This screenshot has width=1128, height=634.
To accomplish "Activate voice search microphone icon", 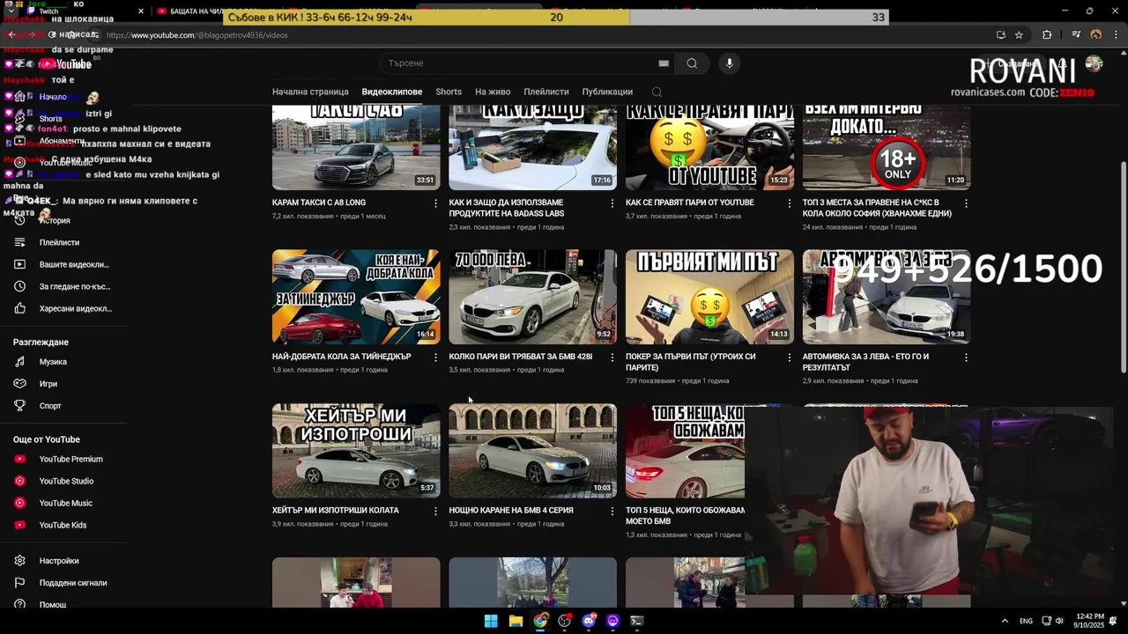I will 729,63.
